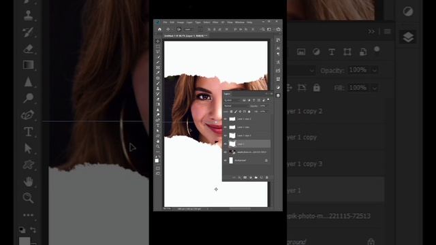Toggle visibility of the selected Layer 1

tap(225, 144)
